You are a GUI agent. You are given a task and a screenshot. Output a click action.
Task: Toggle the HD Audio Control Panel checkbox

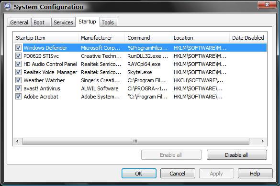pos(18,64)
